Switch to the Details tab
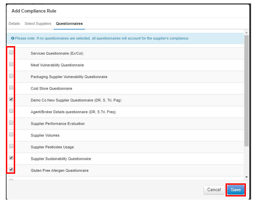 point(14,23)
